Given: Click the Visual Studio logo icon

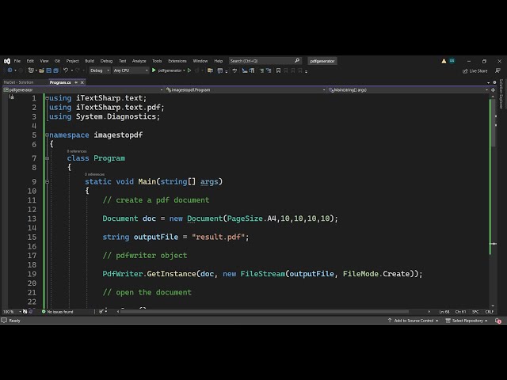Looking at the screenshot, I should 7,61.
